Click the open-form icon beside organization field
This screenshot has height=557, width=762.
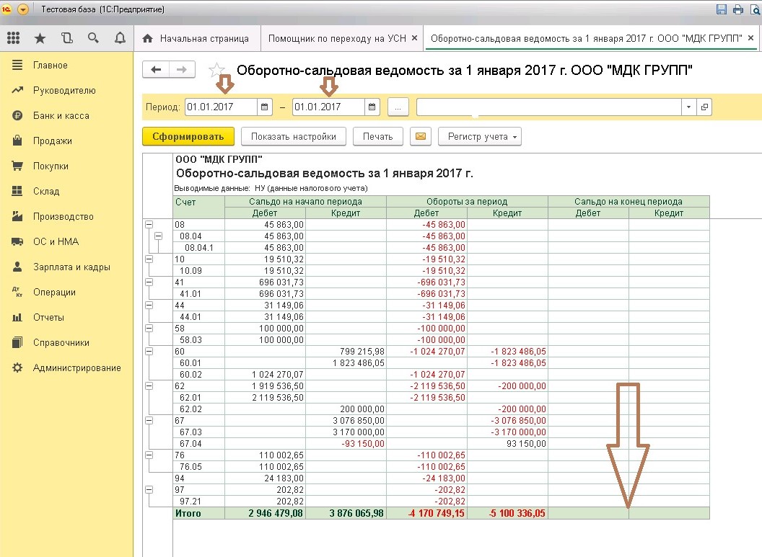point(704,107)
